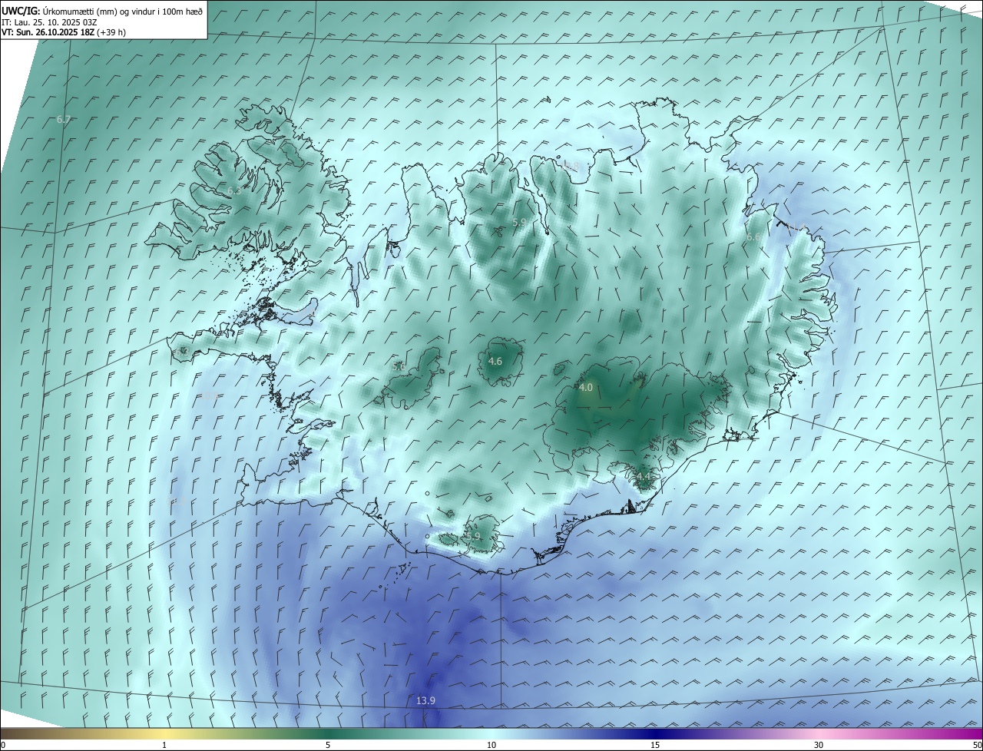The height and width of the screenshot is (751, 983).
Task: Click the 4.4 value label
Action: [x=644, y=477]
